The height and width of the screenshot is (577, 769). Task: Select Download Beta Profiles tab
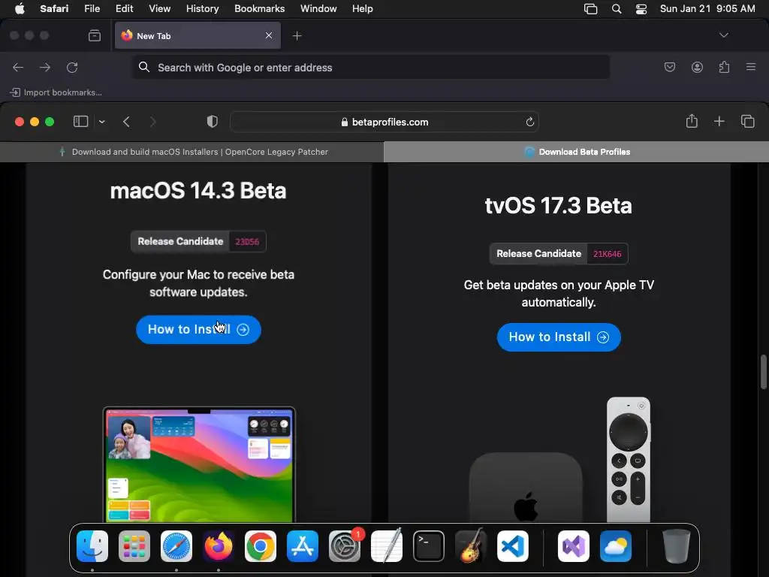pyautogui.click(x=577, y=152)
